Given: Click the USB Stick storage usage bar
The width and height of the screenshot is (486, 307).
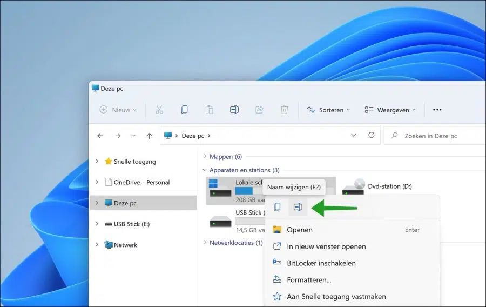Looking at the screenshot, I should pyautogui.click(x=250, y=221).
